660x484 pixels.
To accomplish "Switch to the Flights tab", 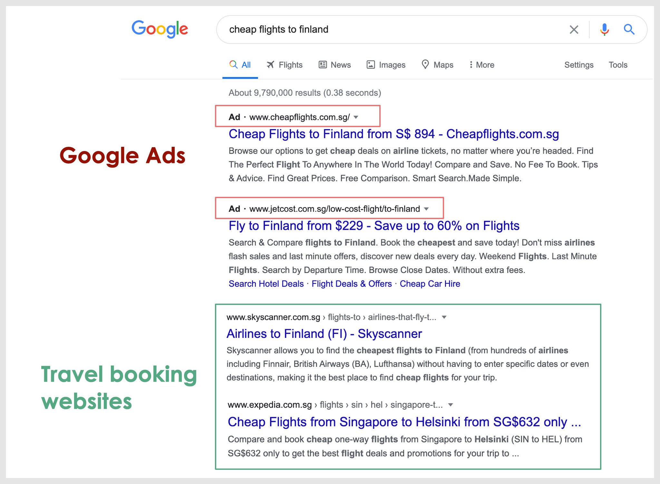I will pyautogui.click(x=285, y=65).
